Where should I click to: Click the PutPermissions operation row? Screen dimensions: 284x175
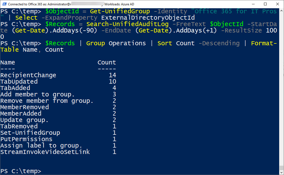point(26,139)
